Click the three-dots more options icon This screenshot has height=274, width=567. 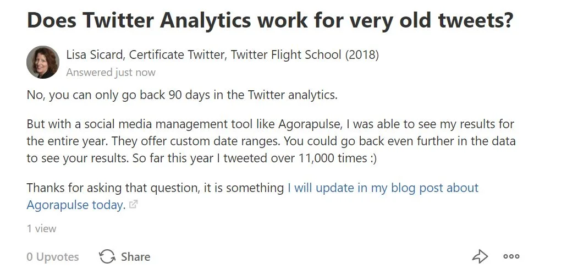[511, 256]
